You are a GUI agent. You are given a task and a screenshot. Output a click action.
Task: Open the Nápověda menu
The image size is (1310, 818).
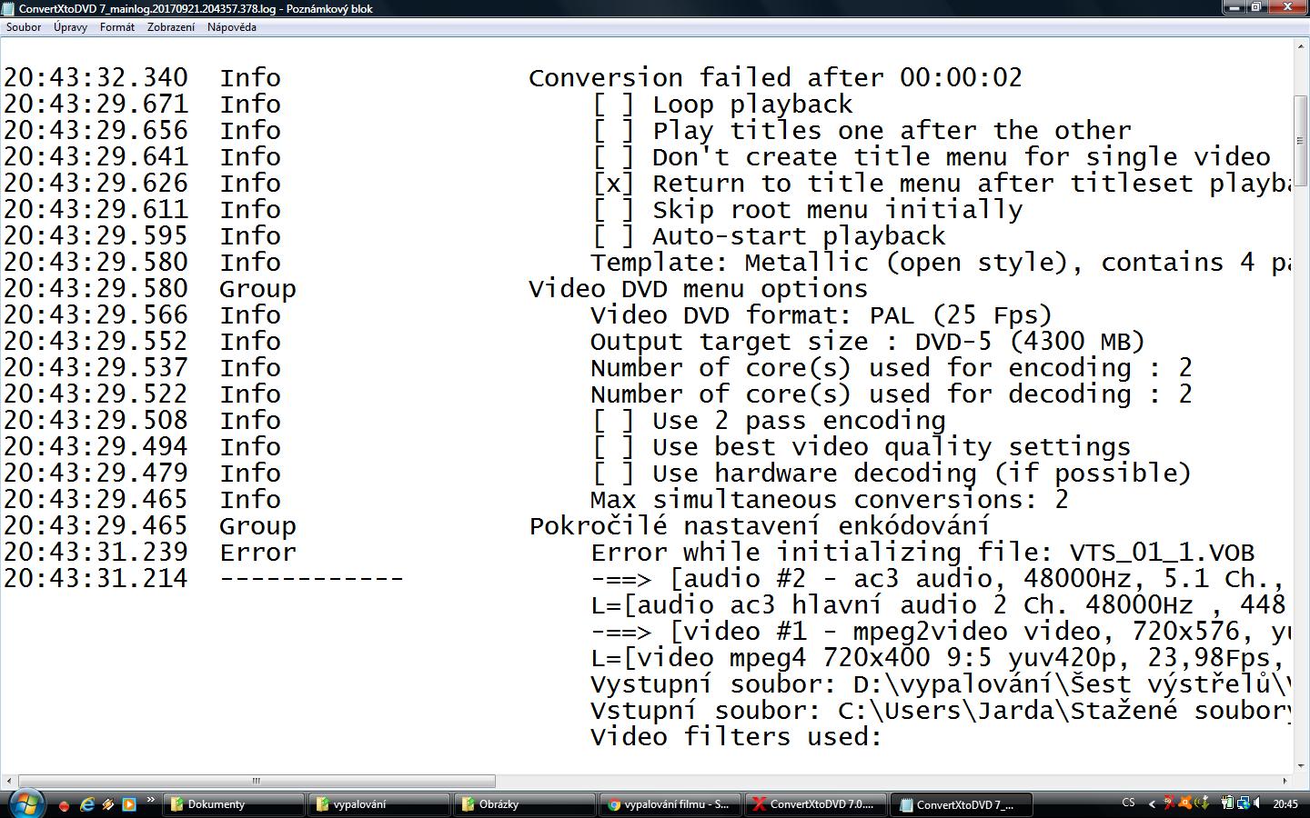point(232,27)
